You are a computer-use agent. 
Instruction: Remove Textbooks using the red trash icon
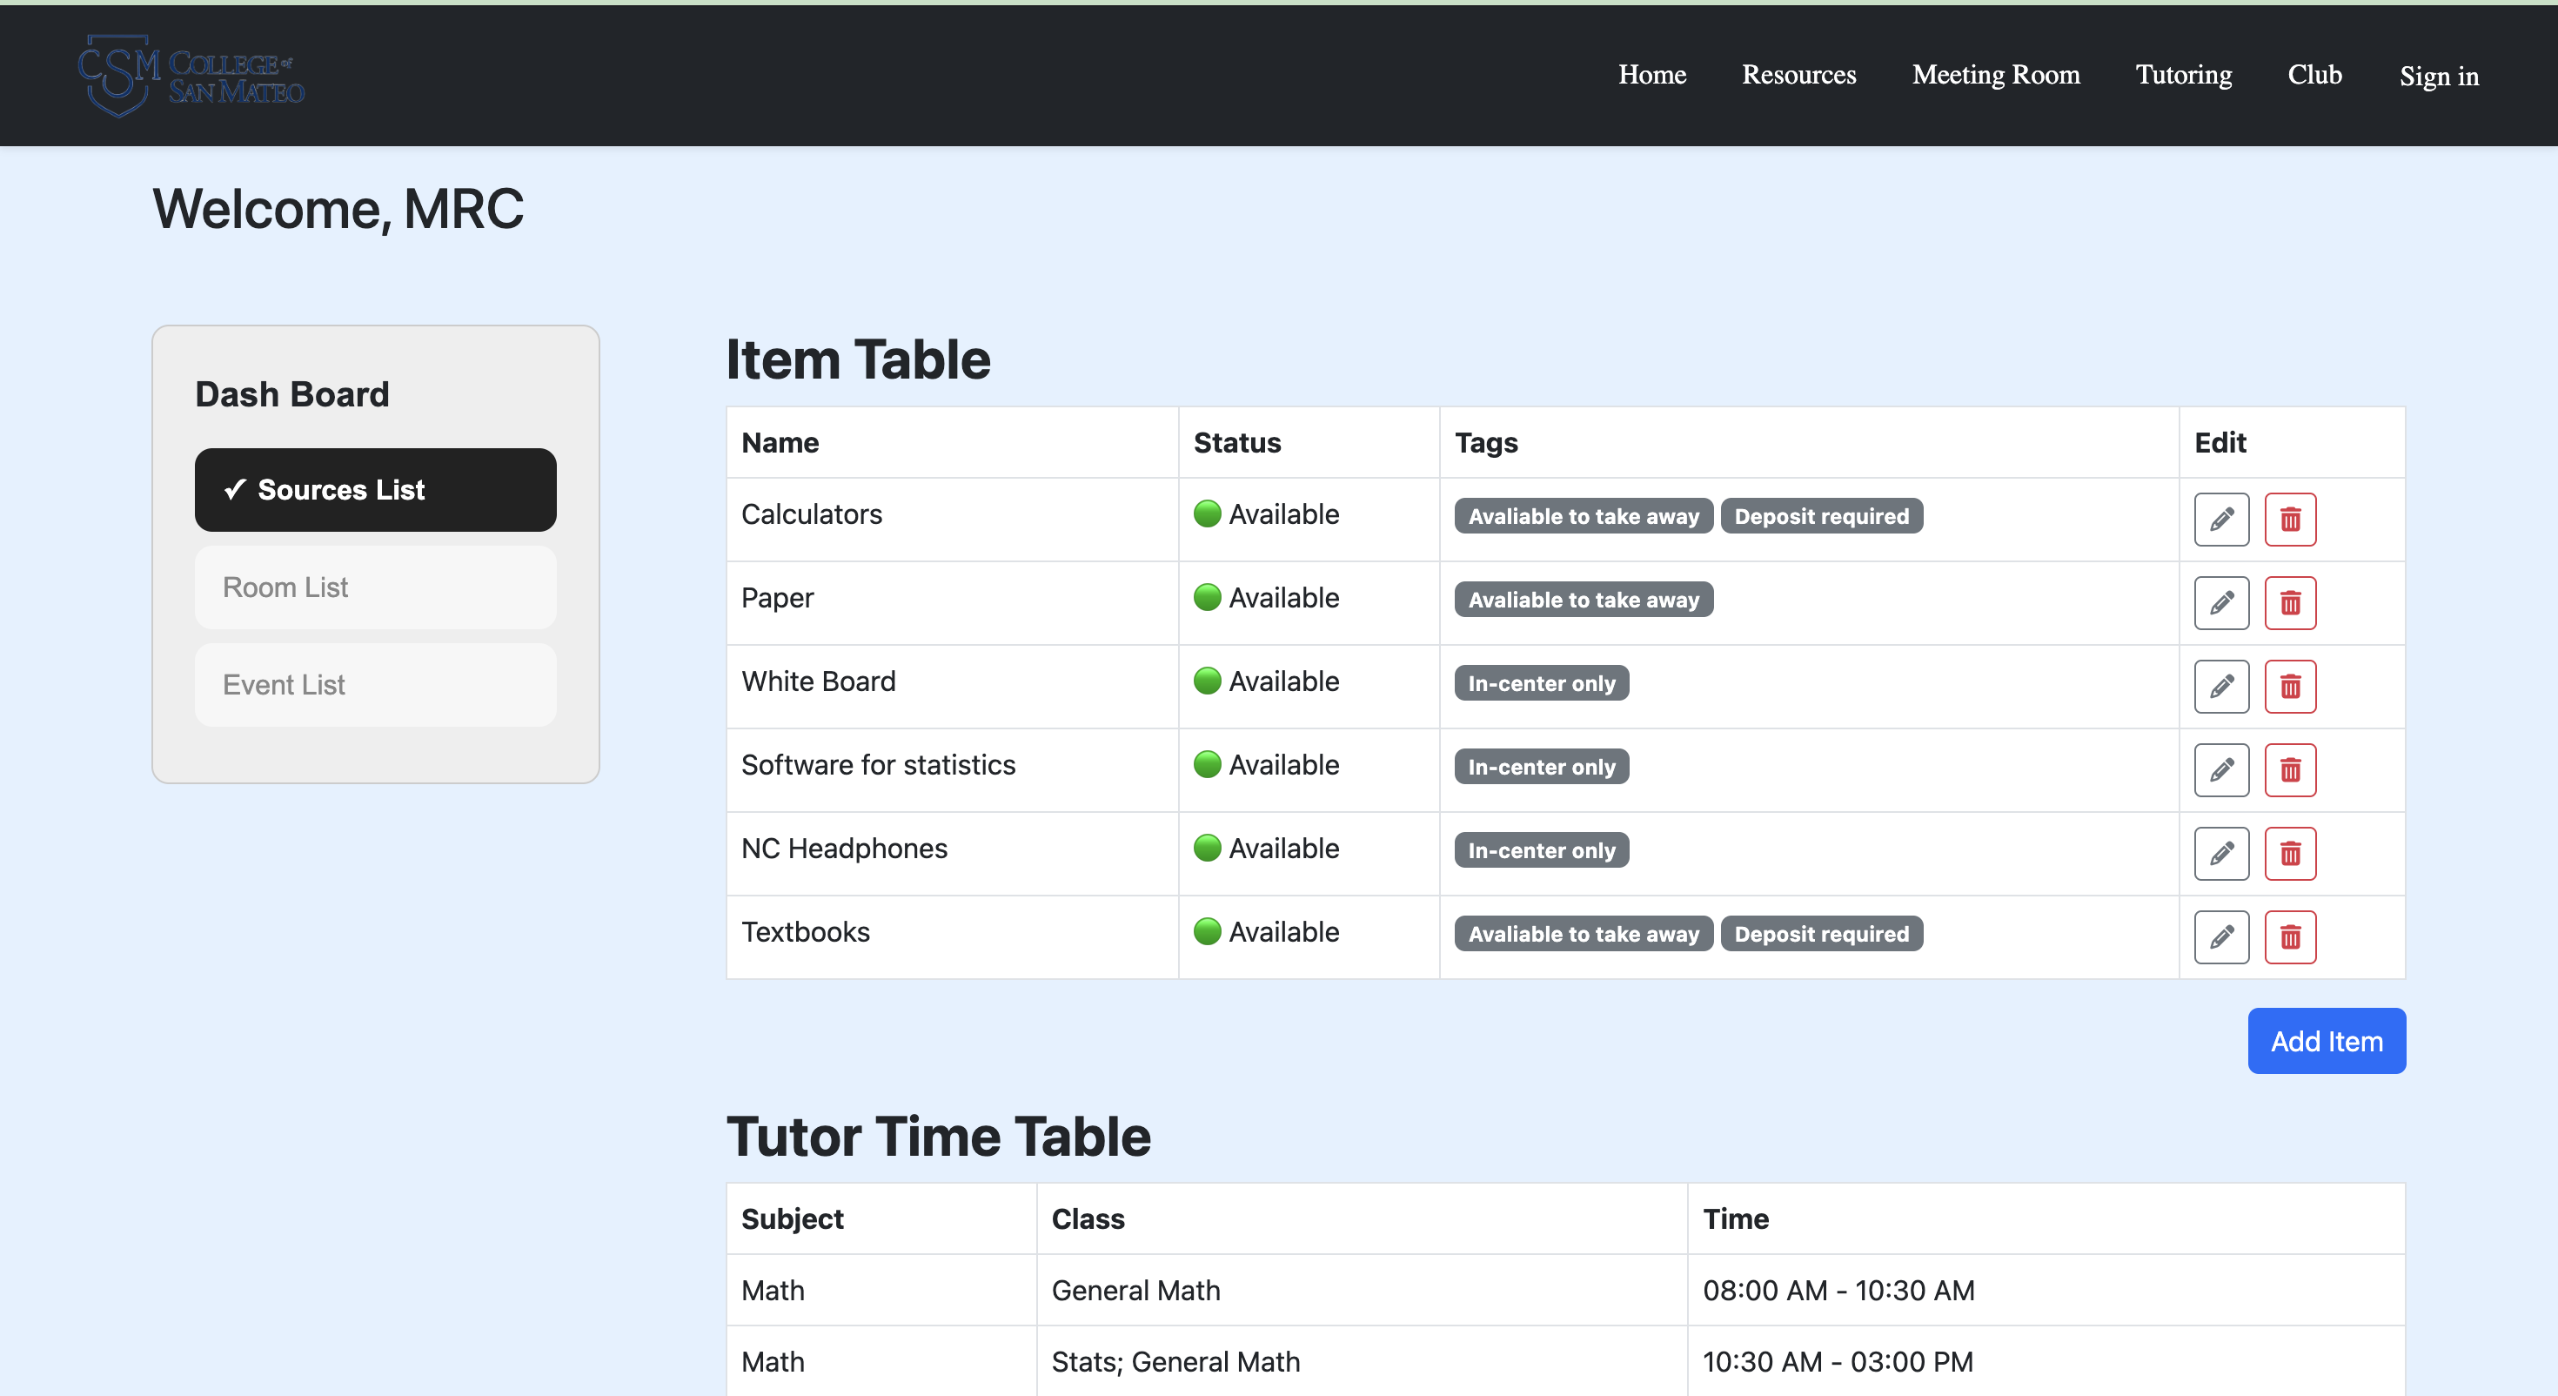(2290, 936)
